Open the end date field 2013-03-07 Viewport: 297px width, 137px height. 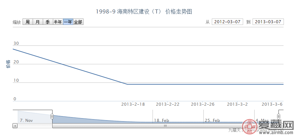tap(268, 22)
